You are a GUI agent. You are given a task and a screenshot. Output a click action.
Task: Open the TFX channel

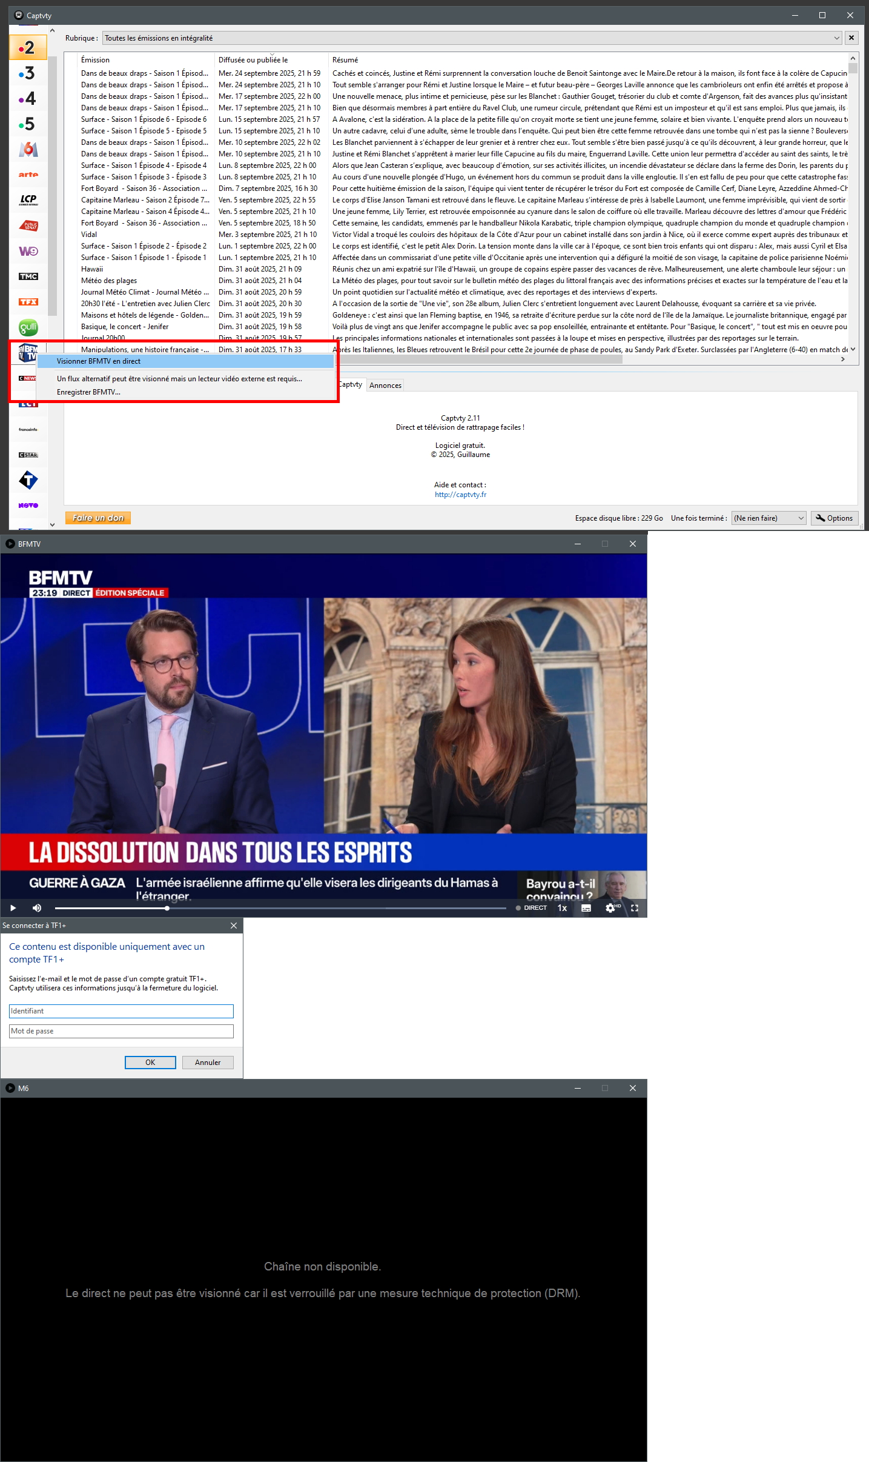click(x=28, y=302)
